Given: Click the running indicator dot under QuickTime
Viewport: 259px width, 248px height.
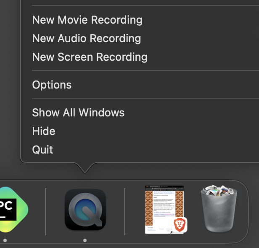Looking at the screenshot, I should tap(85, 240).
